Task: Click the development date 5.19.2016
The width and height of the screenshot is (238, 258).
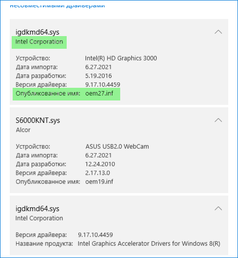Action: (98, 76)
